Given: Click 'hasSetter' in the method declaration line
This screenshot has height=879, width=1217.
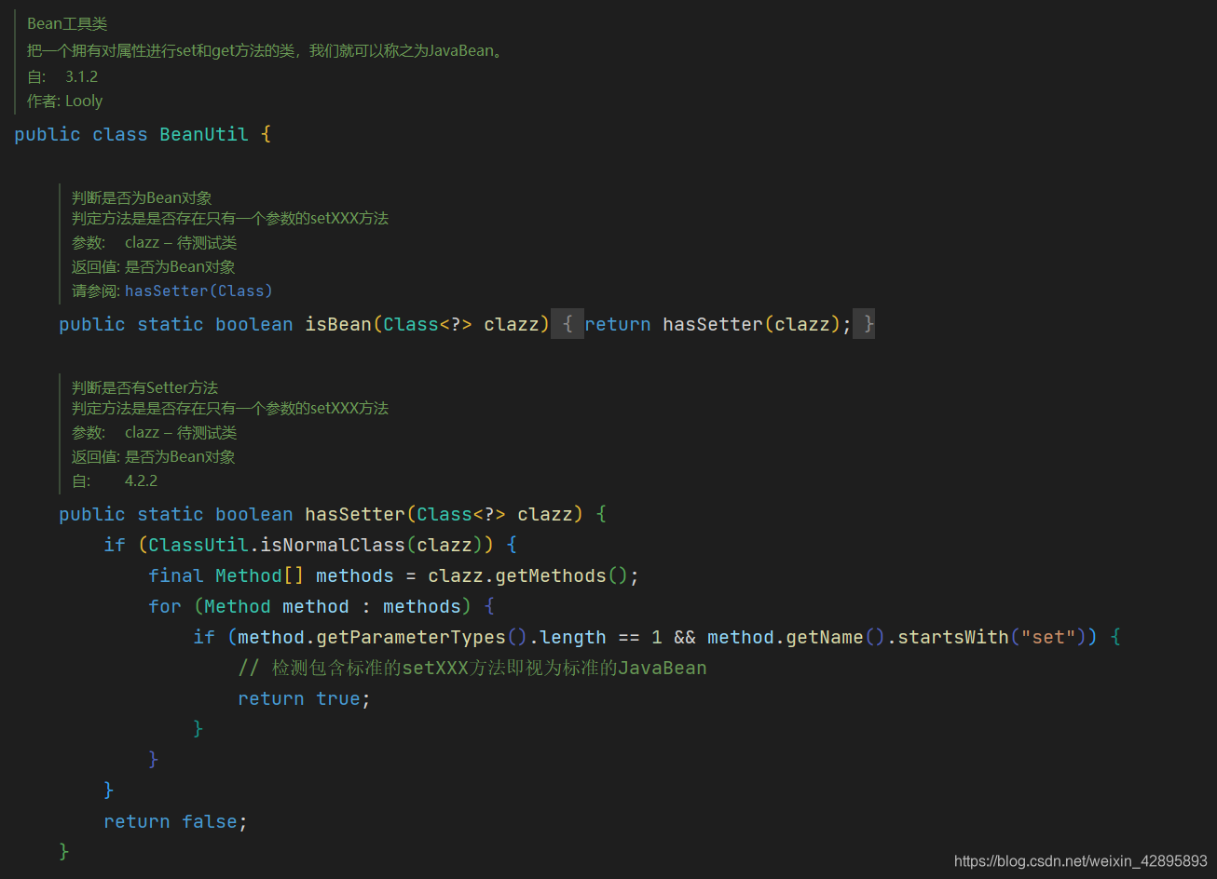Looking at the screenshot, I should tap(355, 514).
